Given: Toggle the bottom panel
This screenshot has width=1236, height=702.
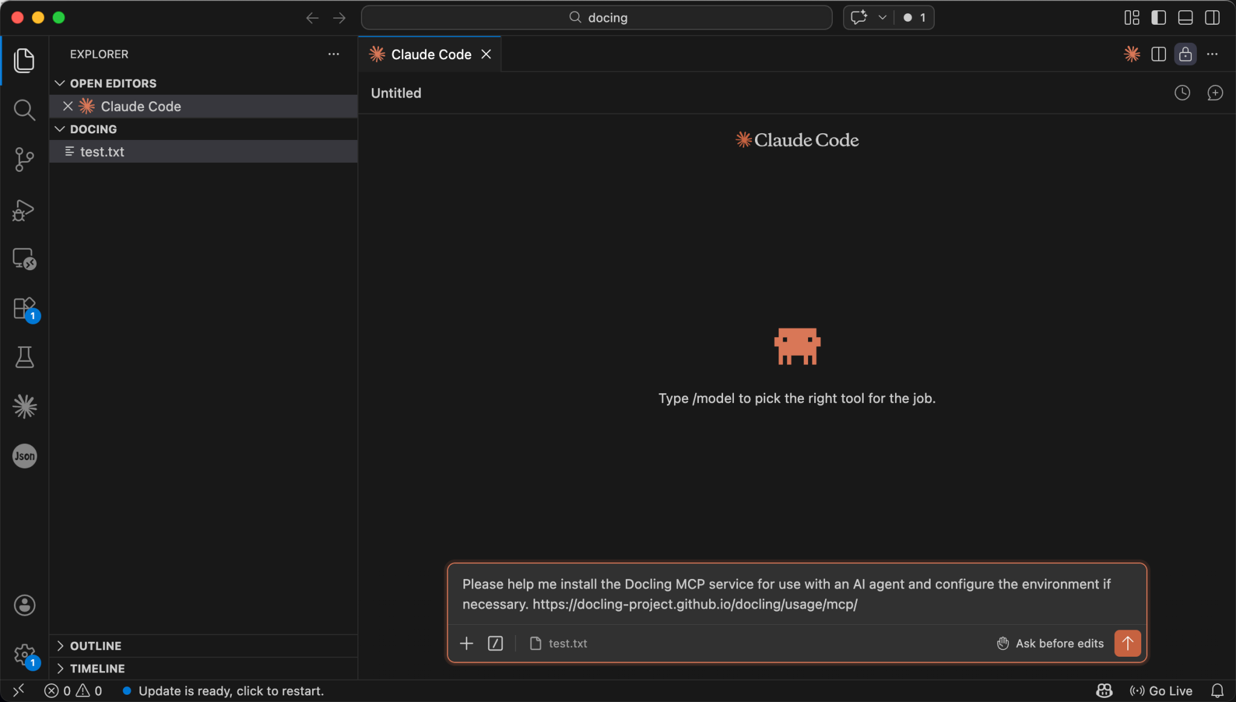Looking at the screenshot, I should click(x=1185, y=17).
